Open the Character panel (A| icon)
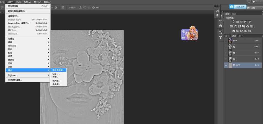 (217, 11)
